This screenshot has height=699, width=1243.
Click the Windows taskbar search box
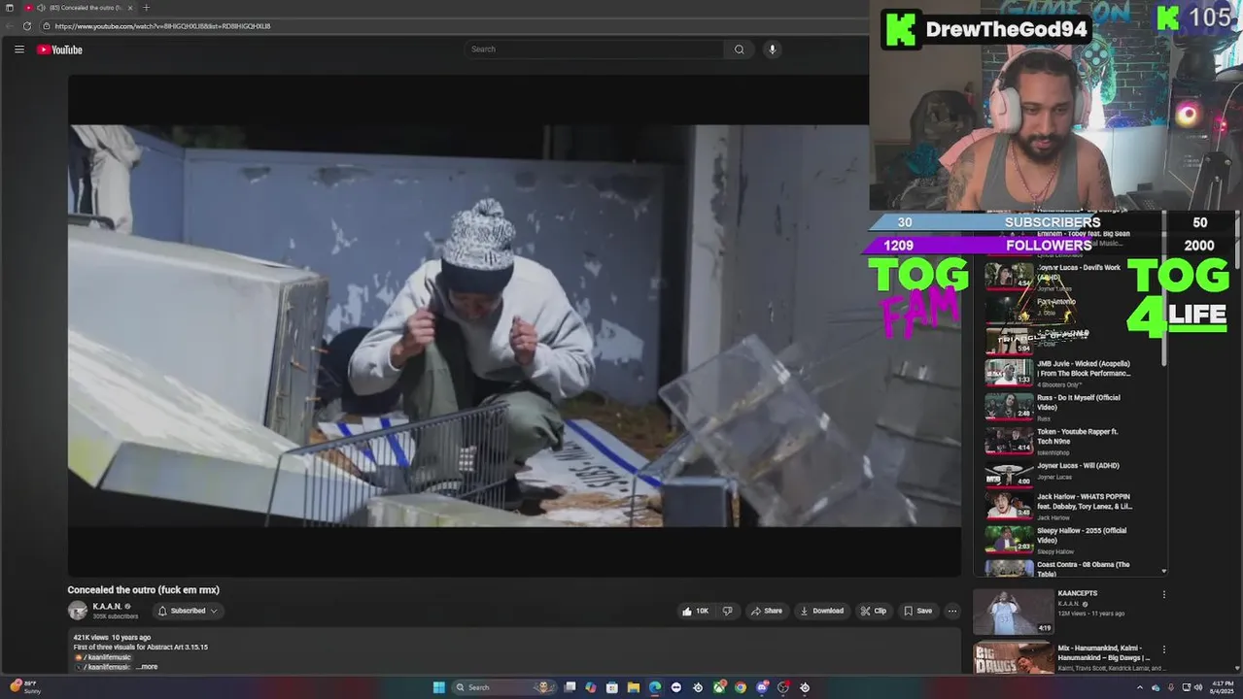click(504, 687)
